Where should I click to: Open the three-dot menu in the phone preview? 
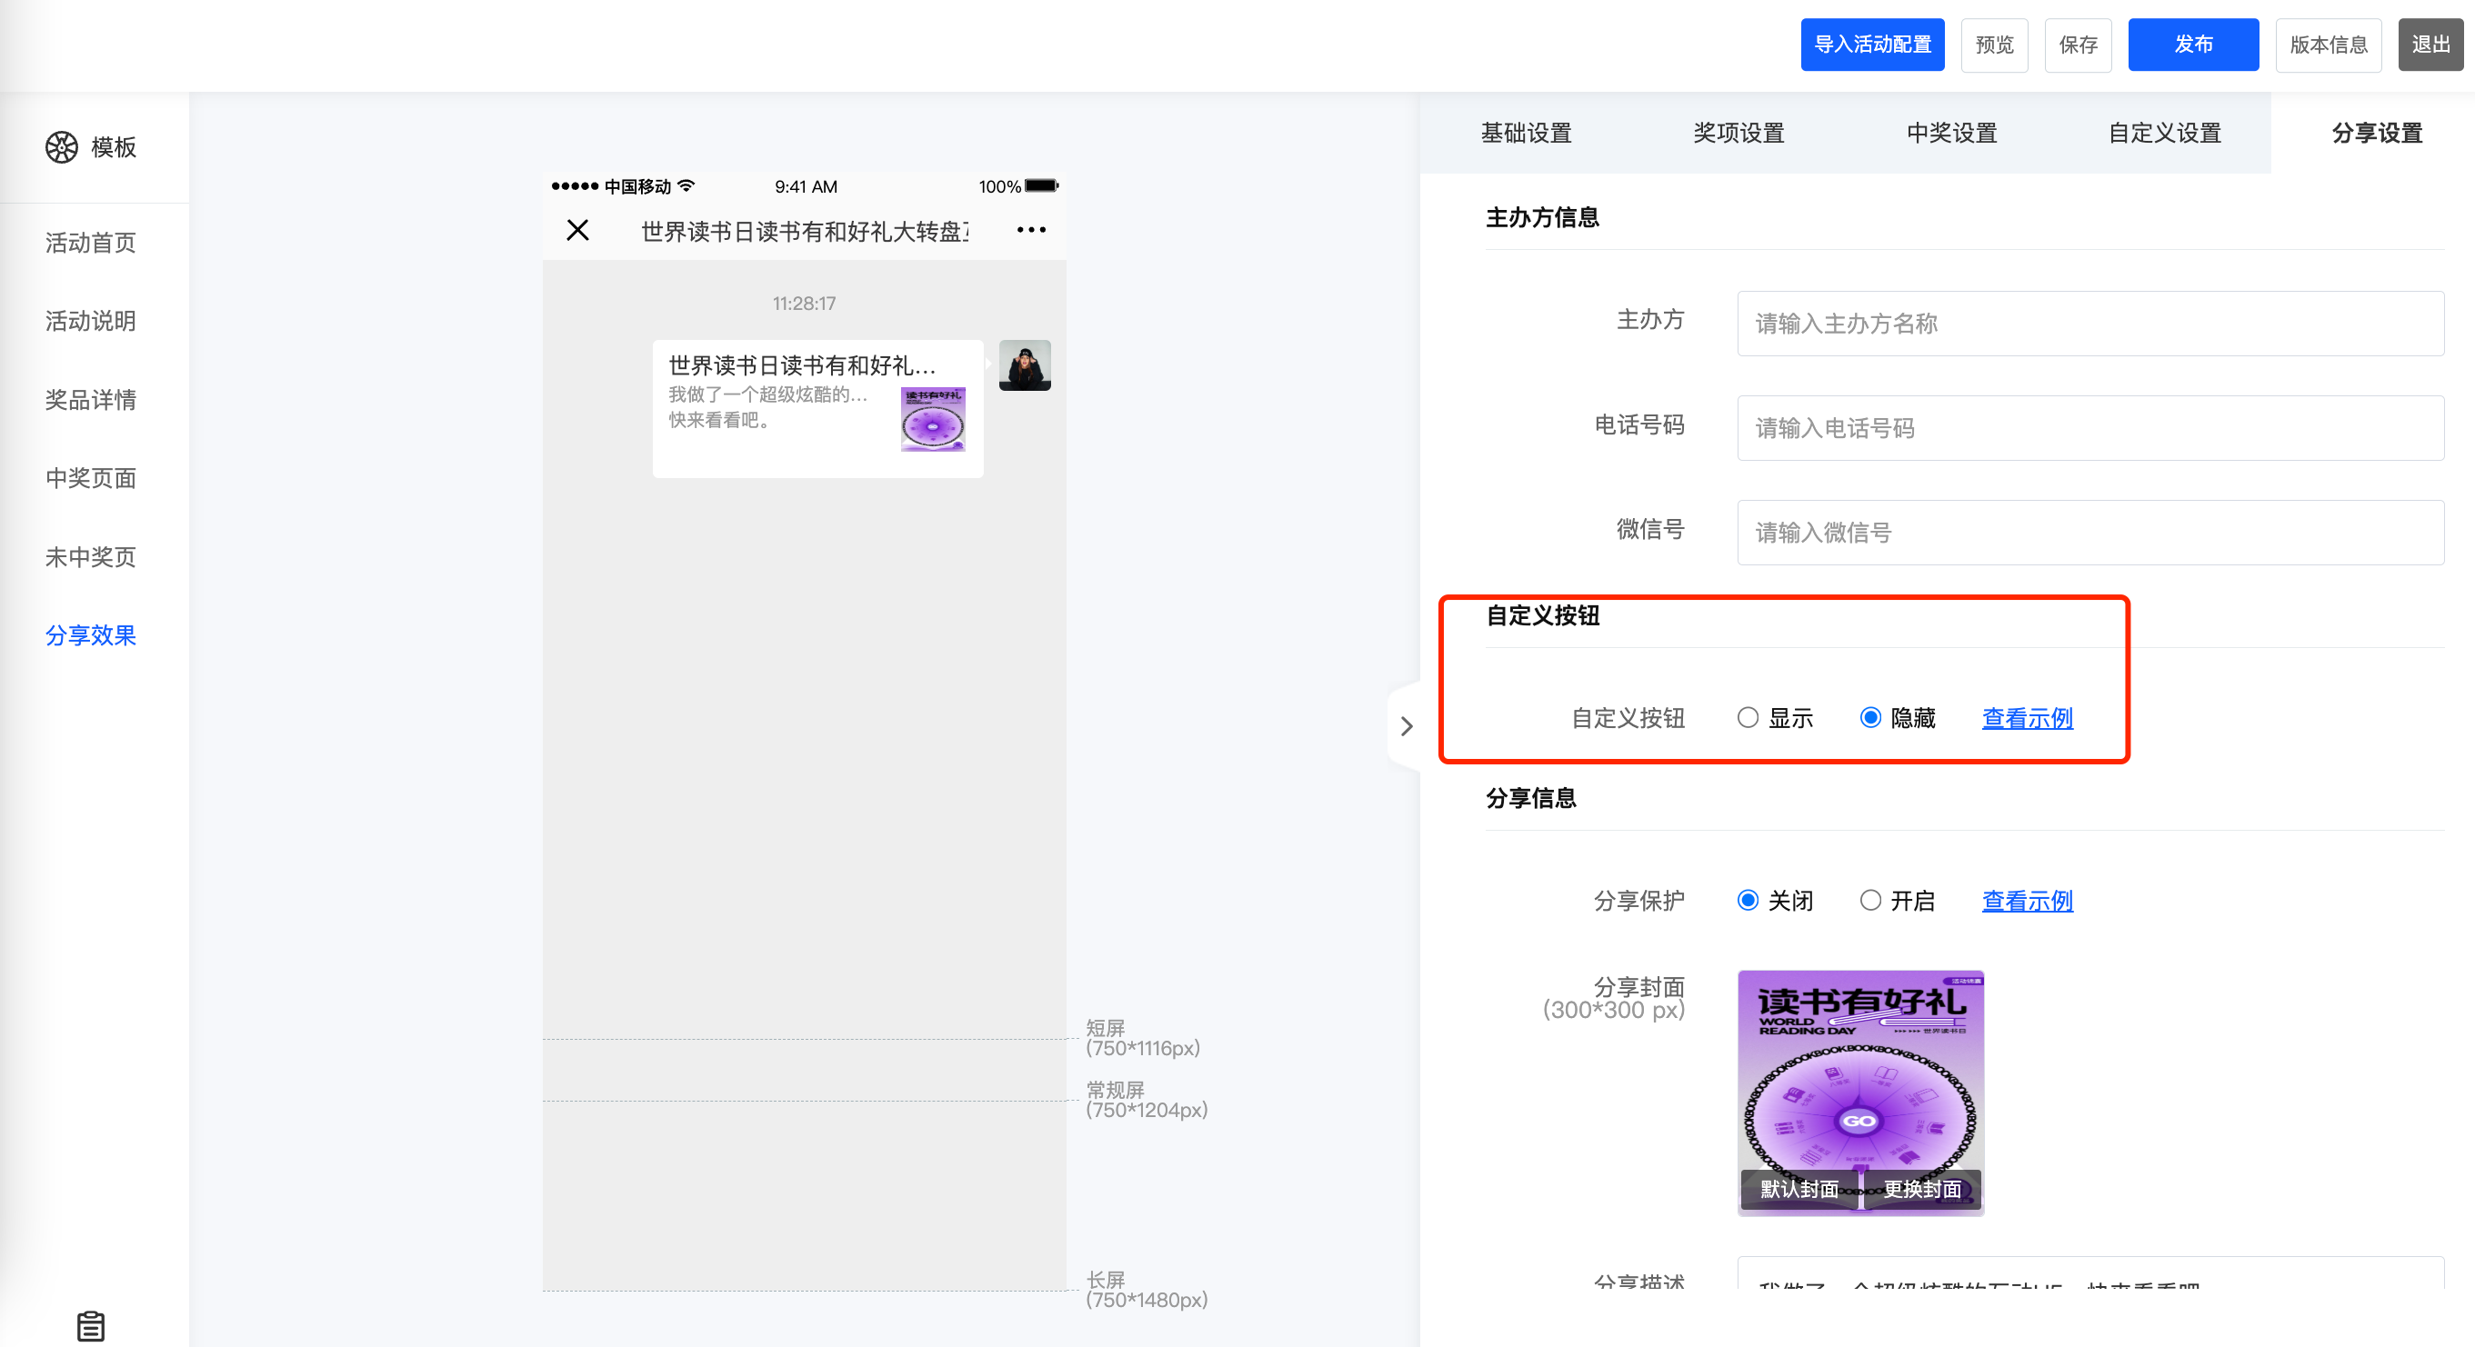click(x=1031, y=231)
